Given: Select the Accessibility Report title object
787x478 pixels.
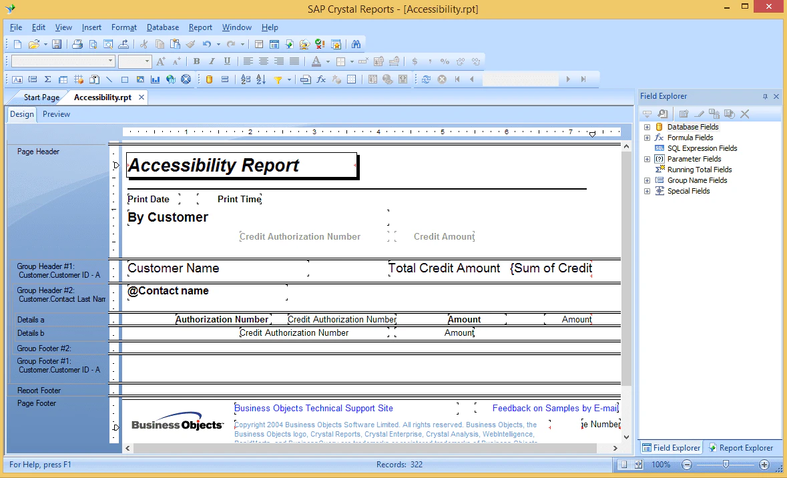Looking at the screenshot, I should [x=242, y=165].
